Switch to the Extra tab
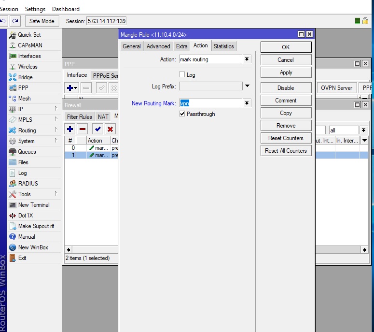Image resolution: width=374 pixels, height=332 pixels. [182, 46]
